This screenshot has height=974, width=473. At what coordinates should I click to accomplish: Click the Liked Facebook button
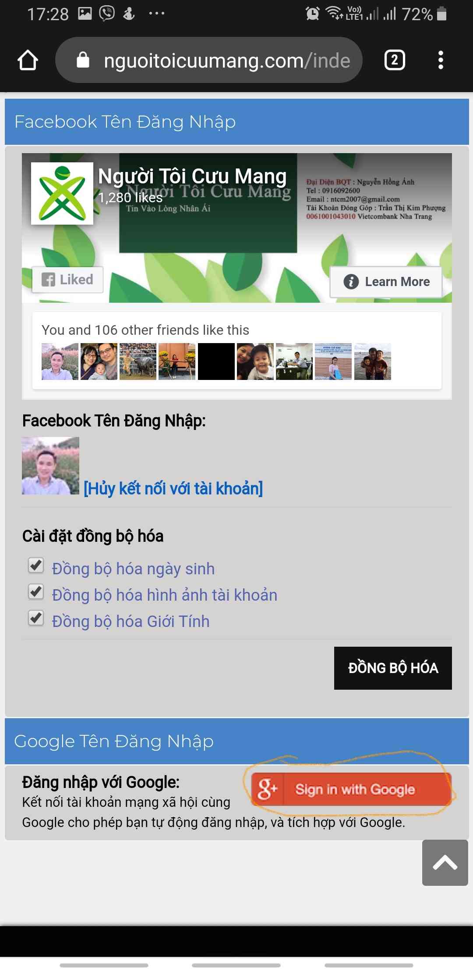(68, 279)
